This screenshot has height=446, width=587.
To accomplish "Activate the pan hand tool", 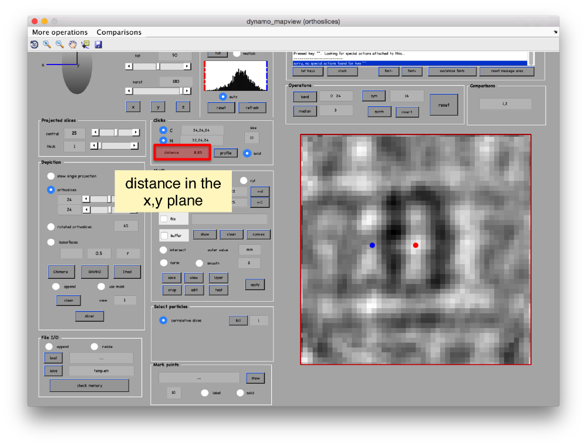I will tap(73, 45).
